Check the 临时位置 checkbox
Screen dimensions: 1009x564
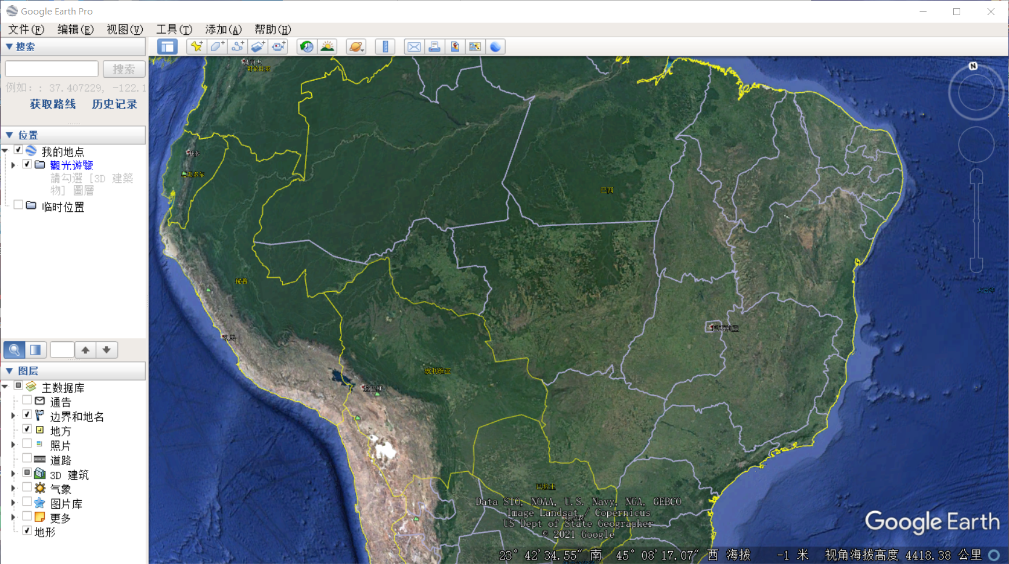click(x=18, y=205)
